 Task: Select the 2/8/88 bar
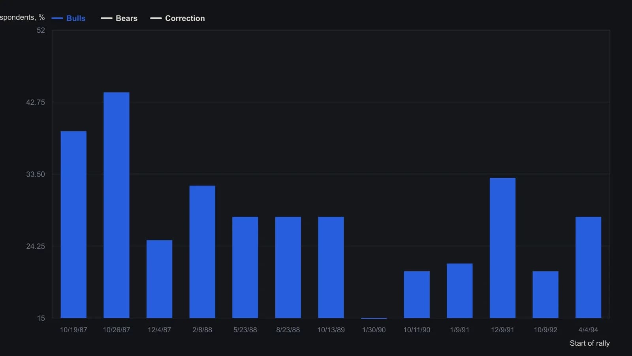[x=202, y=252]
